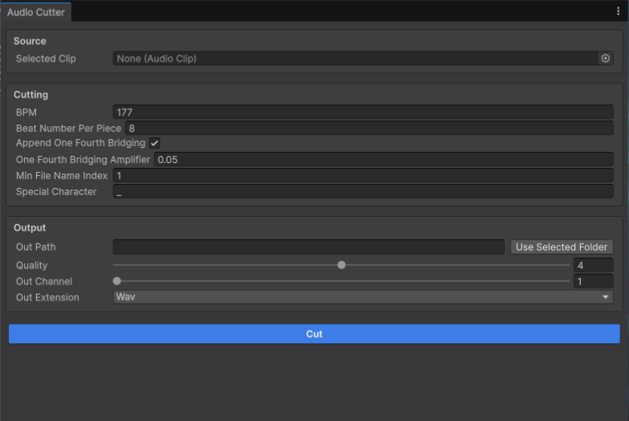Screen dimensions: 629x421
Task: Click the Beat Number Per Piece label
Action: (68, 129)
